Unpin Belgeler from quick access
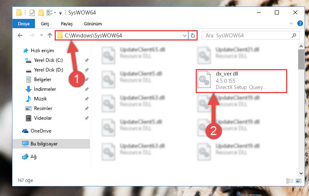Viewport: 309px width, 196px height. [x=86, y=80]
